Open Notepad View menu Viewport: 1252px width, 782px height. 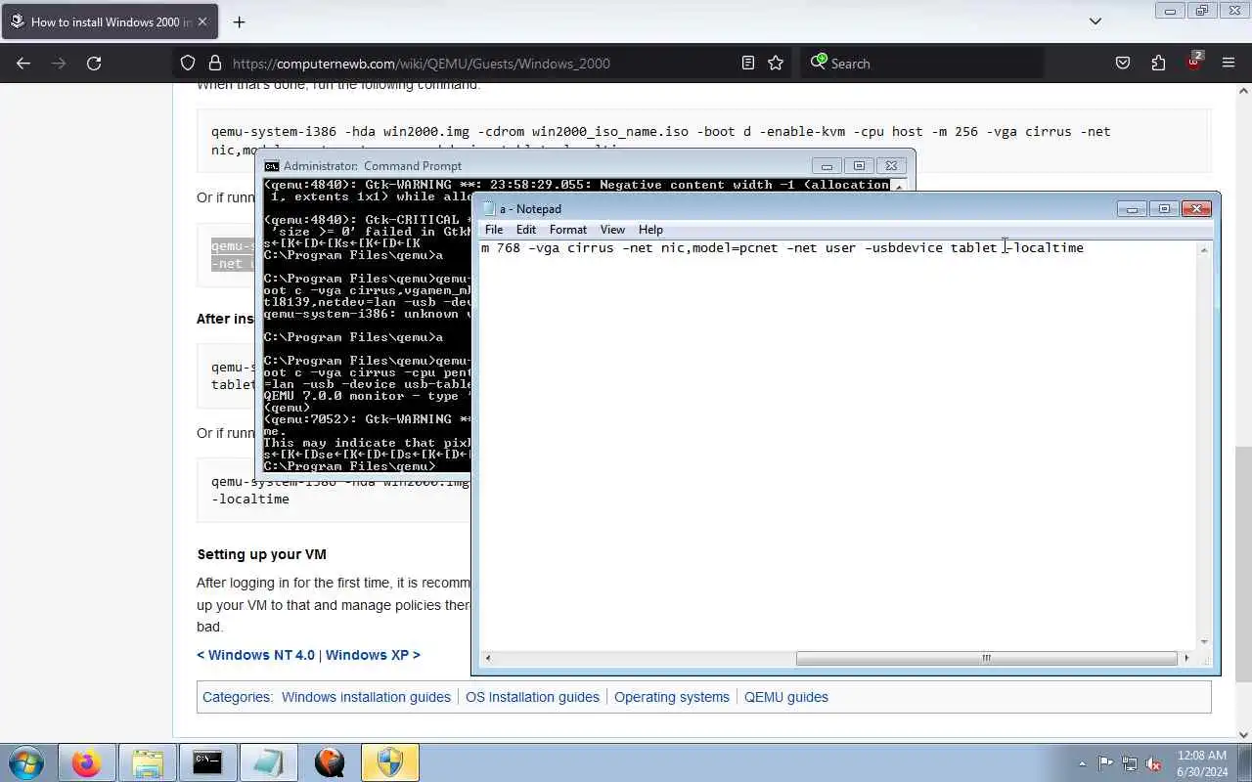(612, 230)
